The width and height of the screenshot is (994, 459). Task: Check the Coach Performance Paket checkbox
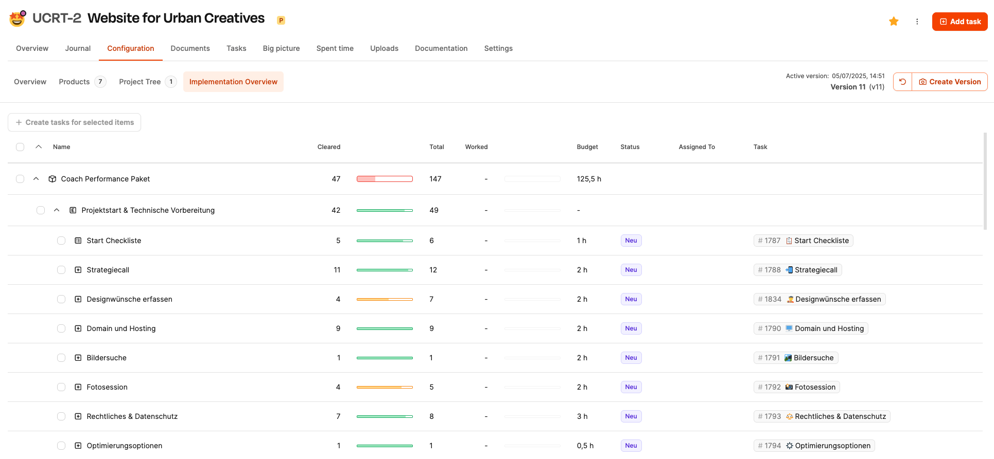[20, 179]
